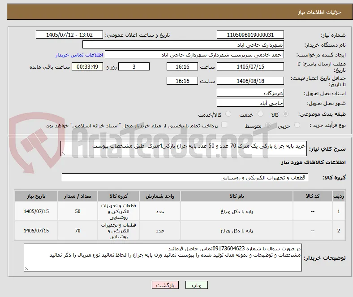
Task: Click the remaining days field showing 3
Action: [x=134, y=66]
